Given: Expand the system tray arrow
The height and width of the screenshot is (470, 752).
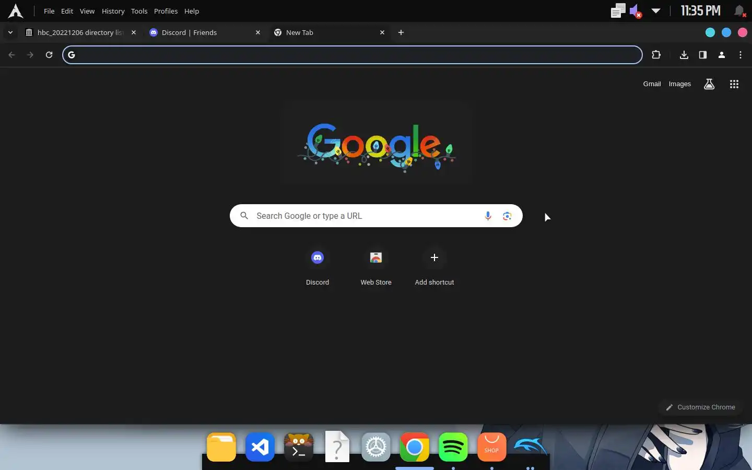Looking at the screenshot, I should pos(656,11).
